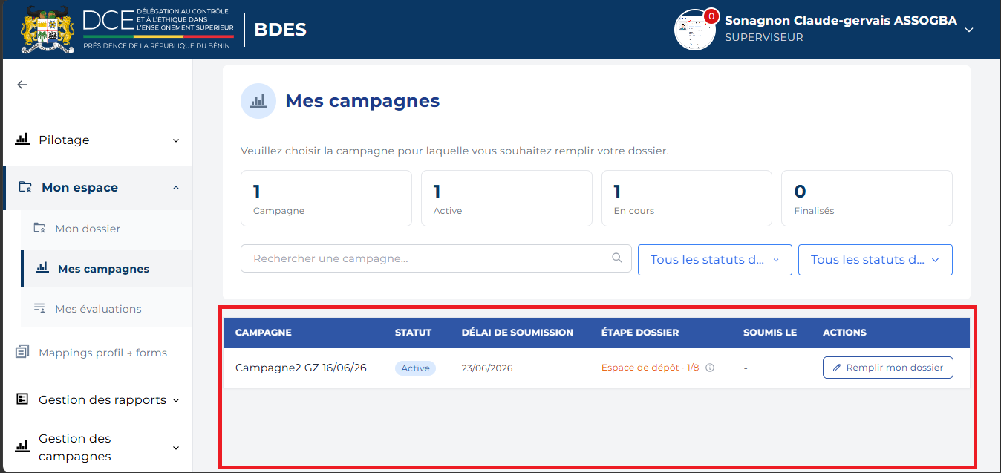Open Gestion des rapports in the sidebar
This screenshot has height=473, width=1001.
pos(98,399)
